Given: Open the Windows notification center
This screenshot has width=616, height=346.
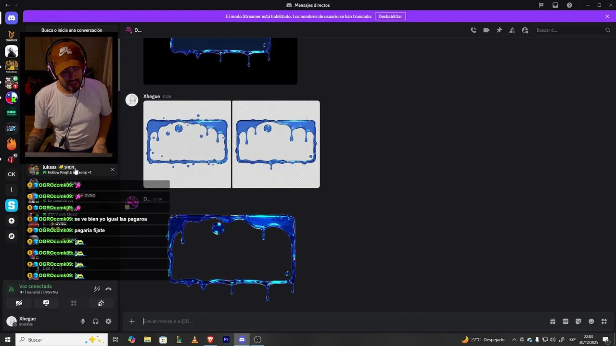Looking at the screenshot, I should tap(606, 340).
